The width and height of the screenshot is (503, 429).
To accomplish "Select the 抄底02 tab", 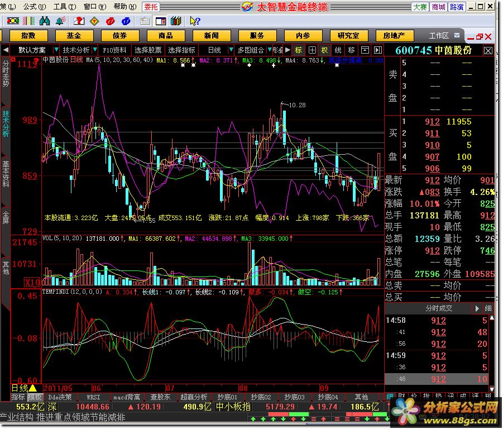I will (x=261, y=397).
